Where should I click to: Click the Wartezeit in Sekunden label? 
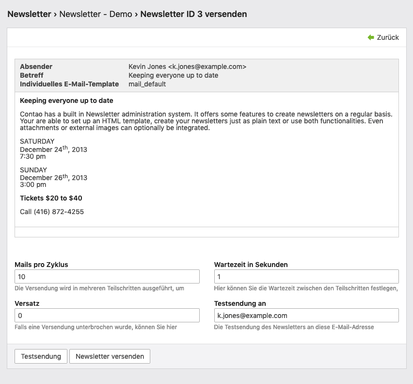pos(251,265)
